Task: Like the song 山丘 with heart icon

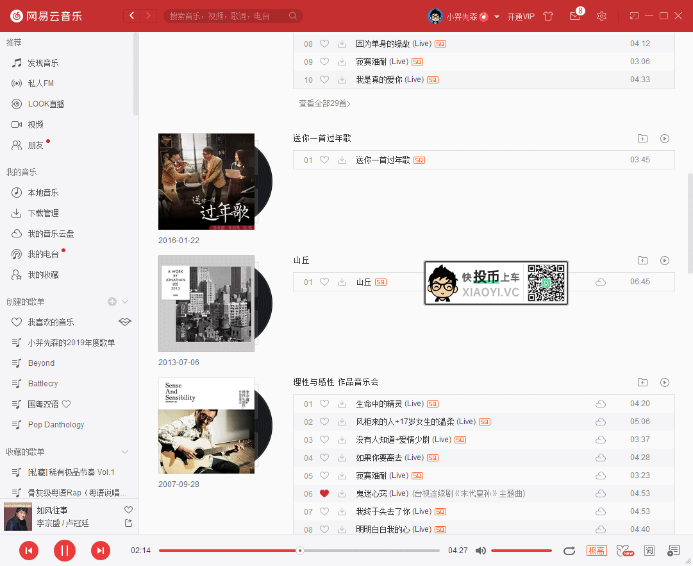Action: 324,281
